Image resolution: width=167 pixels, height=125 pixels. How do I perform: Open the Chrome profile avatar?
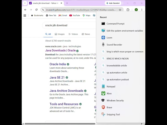136,10
